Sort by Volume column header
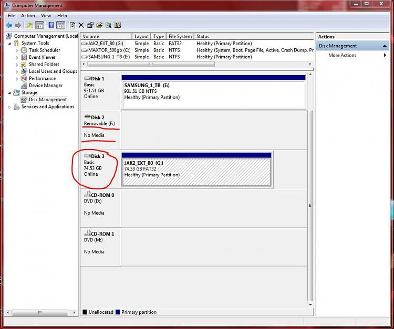Screen dimensions: 394x329 [x=106, y=36]
